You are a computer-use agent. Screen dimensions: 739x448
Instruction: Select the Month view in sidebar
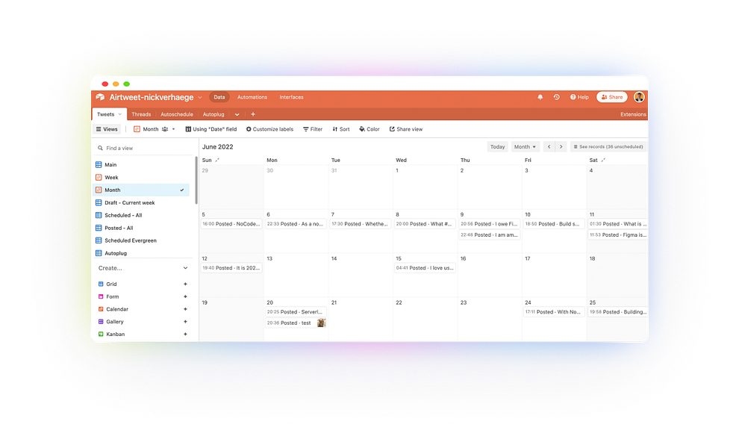[x=142, y=190]
